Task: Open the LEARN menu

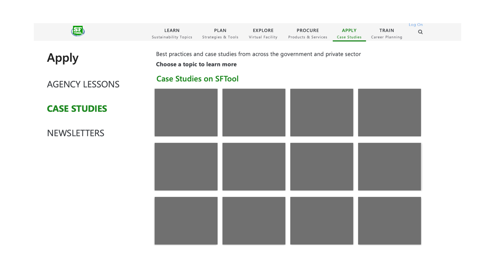Action: click(x=172, y=30)
